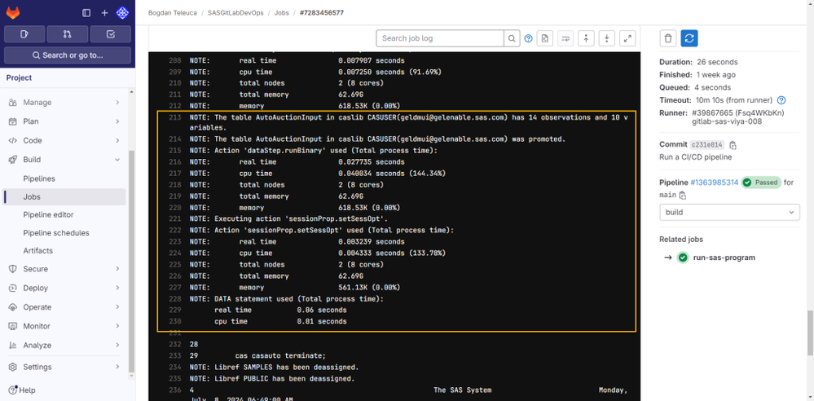Open Pipelines in the sidebar
814x401 pixels.
(x=39, y=178)
